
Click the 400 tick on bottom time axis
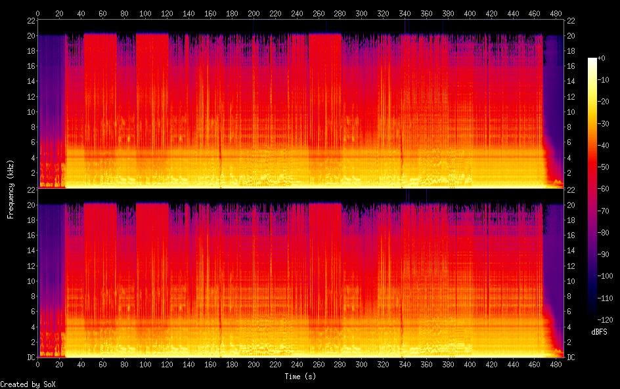[470, 364]
